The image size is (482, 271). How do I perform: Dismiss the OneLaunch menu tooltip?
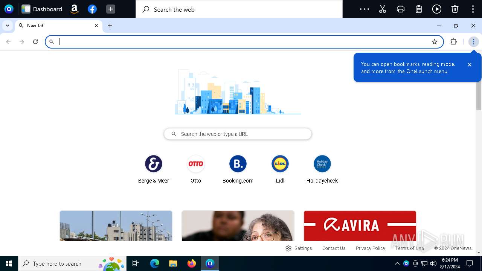[x=470, y=65]
